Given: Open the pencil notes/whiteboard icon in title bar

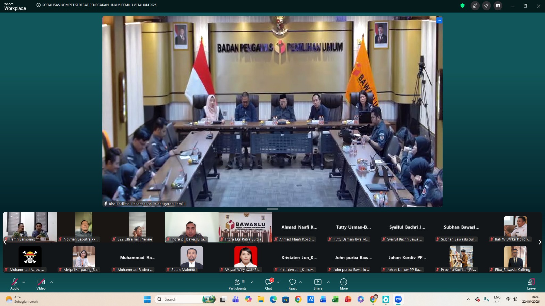Looking at the screenshot, I should click(475, 6).
